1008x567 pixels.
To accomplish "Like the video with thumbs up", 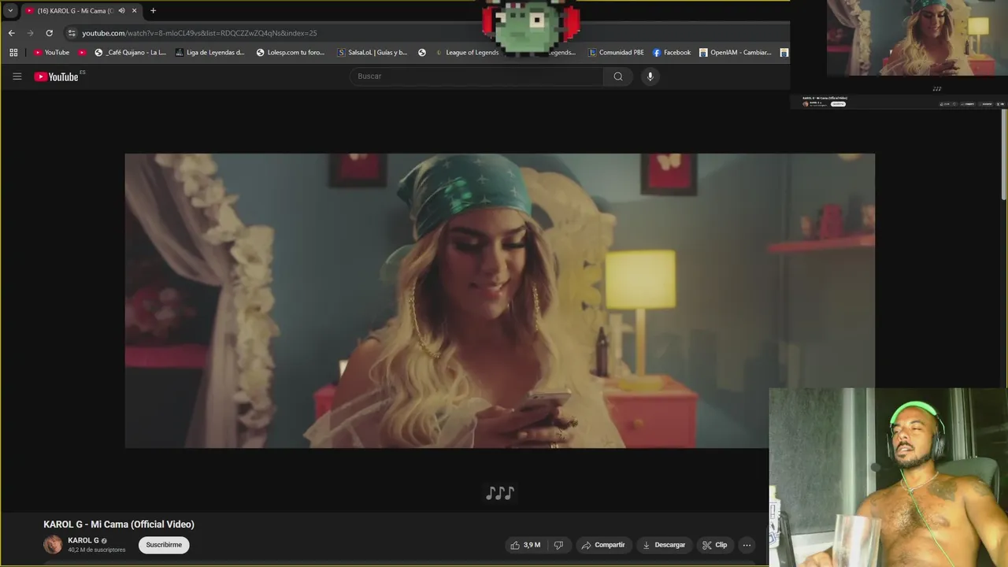I will (x=525, y=545).
